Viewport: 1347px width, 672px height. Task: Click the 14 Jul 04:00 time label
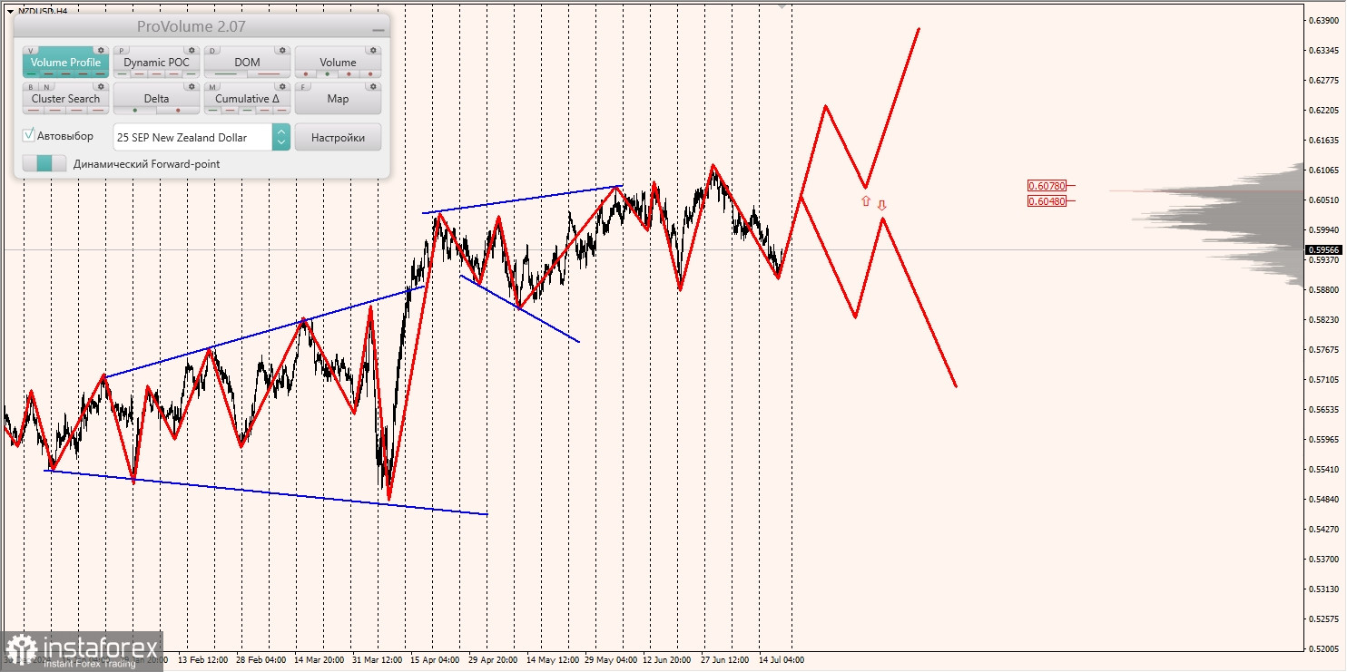click(x=782, y=660)
